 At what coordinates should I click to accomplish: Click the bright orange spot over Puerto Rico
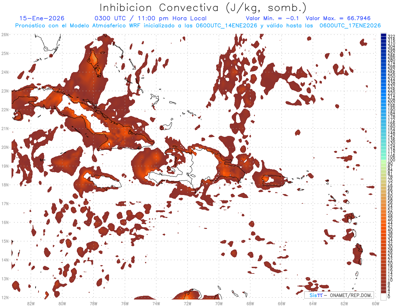265,178
